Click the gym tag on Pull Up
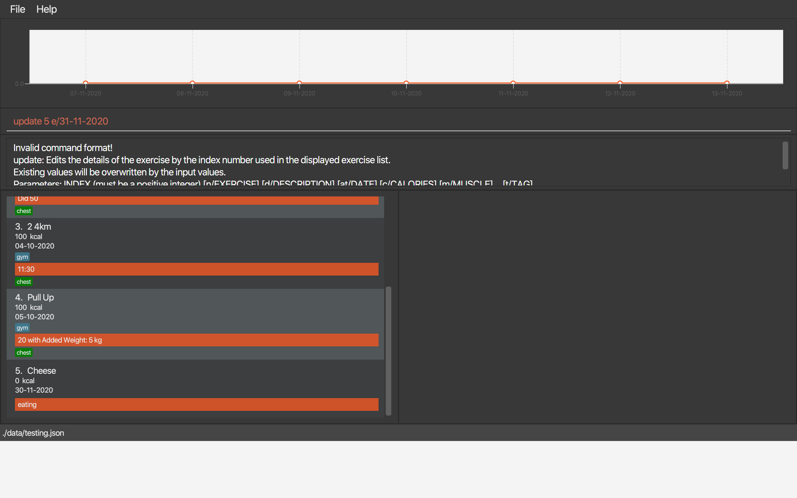Viewport: 797px width, 498px height. point(22,328)
